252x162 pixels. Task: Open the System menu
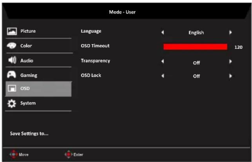point(38,103)
